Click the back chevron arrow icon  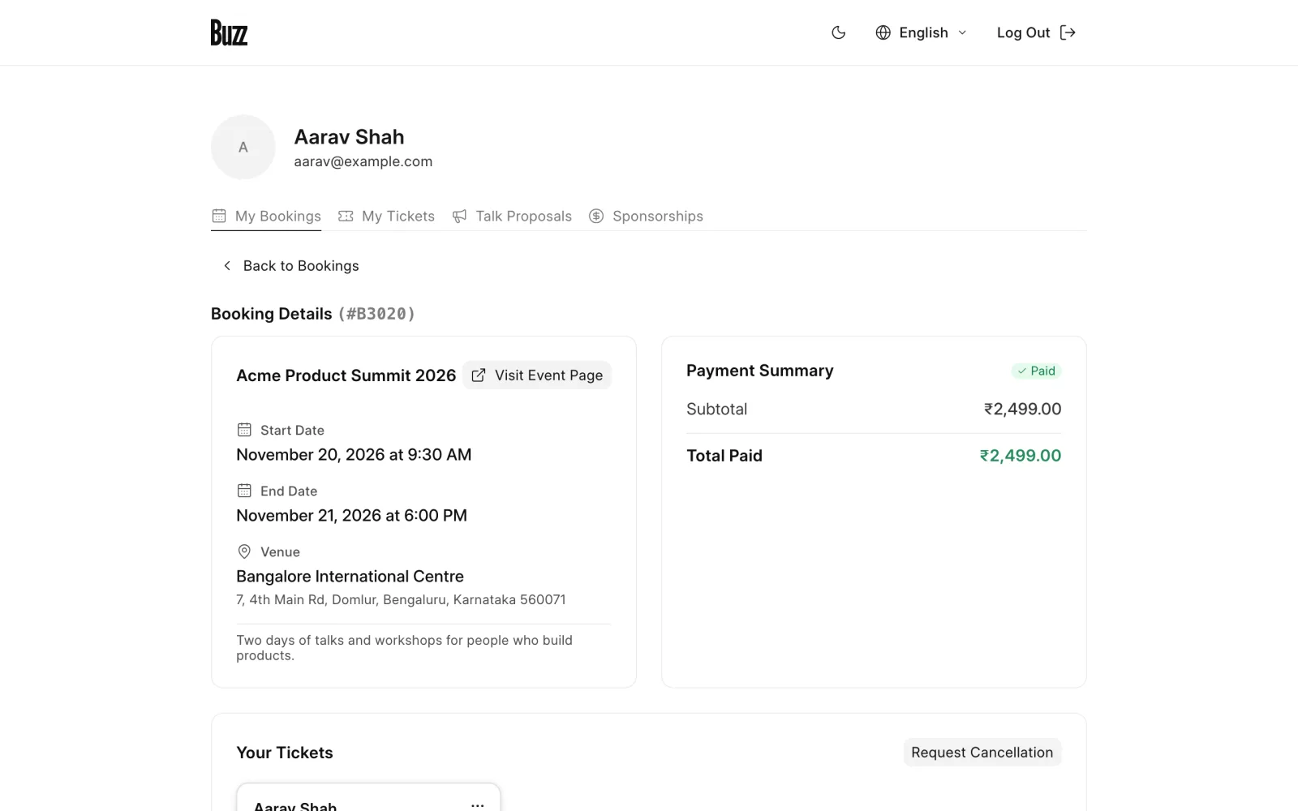click(x=227, y=266)
